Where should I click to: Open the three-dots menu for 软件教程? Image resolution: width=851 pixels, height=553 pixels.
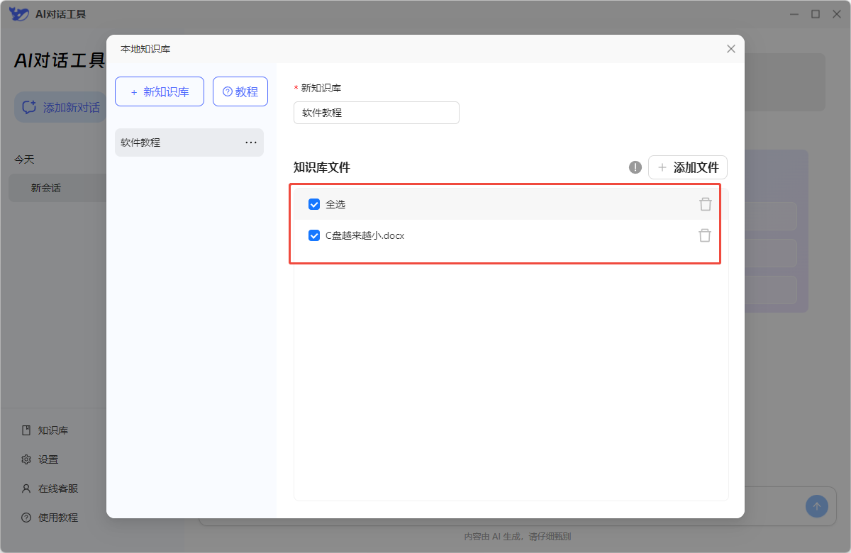click(251, 143)
